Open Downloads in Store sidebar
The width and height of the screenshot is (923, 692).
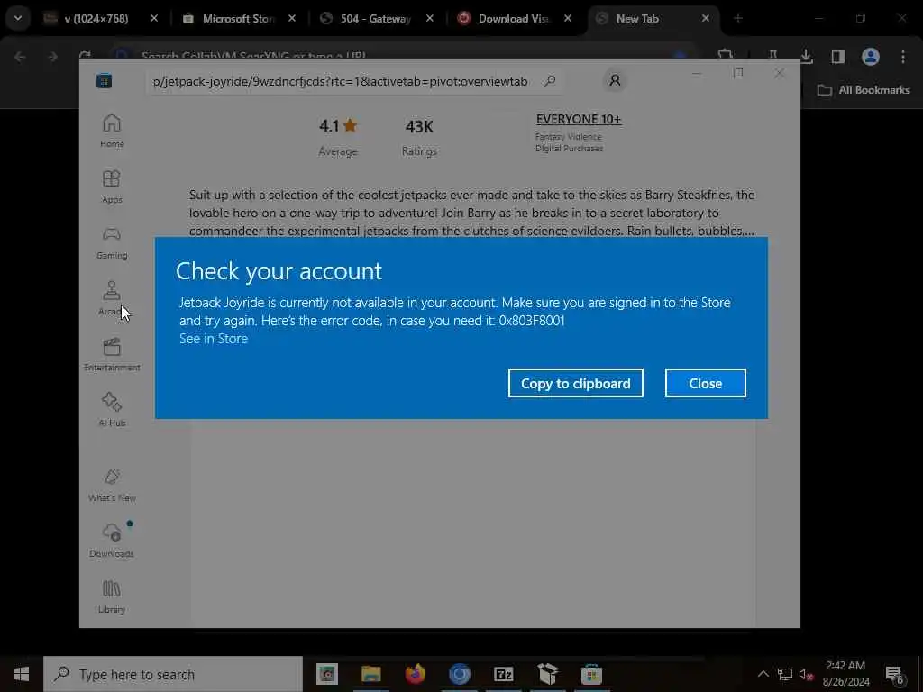(x=112, y=541)
